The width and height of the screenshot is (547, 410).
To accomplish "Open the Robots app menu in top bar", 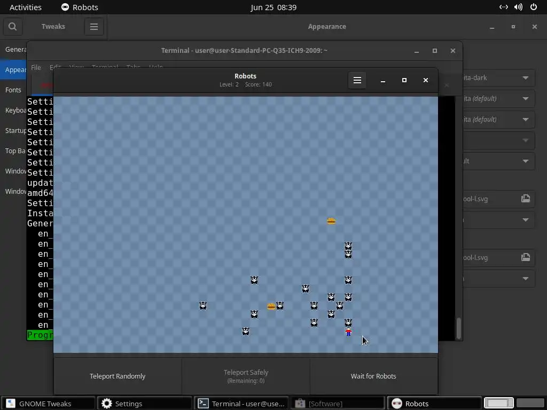I will pos(80,7).
